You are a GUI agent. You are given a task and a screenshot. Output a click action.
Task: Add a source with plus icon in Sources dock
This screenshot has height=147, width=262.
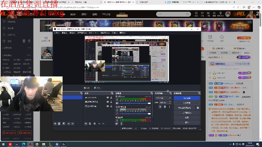click(x=86, y=124)
